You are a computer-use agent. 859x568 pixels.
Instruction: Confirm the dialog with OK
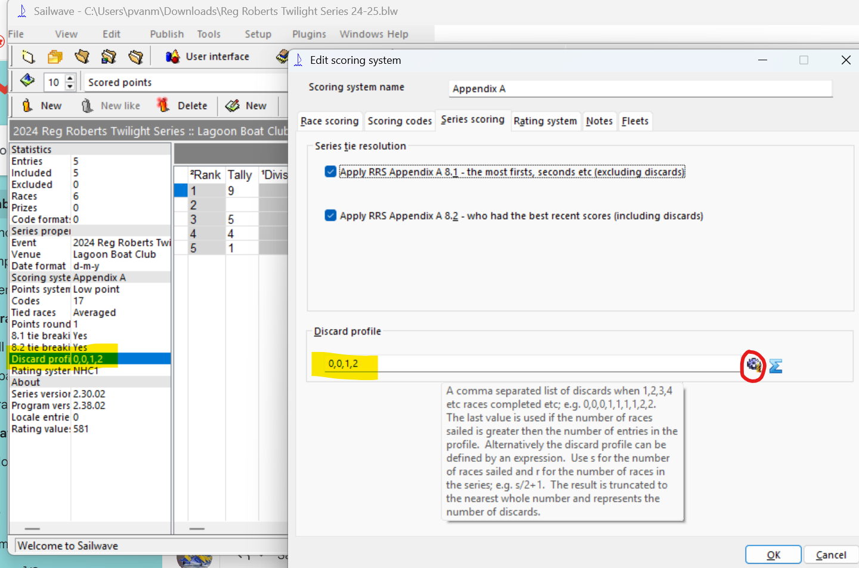[x=773, y=555]
